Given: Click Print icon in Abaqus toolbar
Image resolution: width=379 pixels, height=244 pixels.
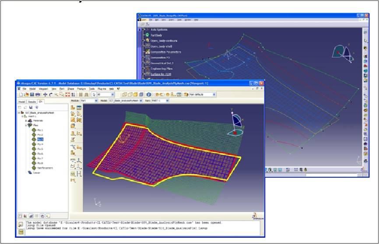Looking at the screenshot, I should click(x=38, y=95).
